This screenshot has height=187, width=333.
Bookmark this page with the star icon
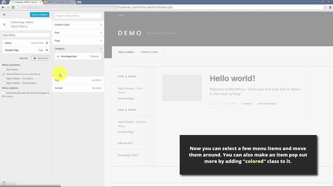325,7
